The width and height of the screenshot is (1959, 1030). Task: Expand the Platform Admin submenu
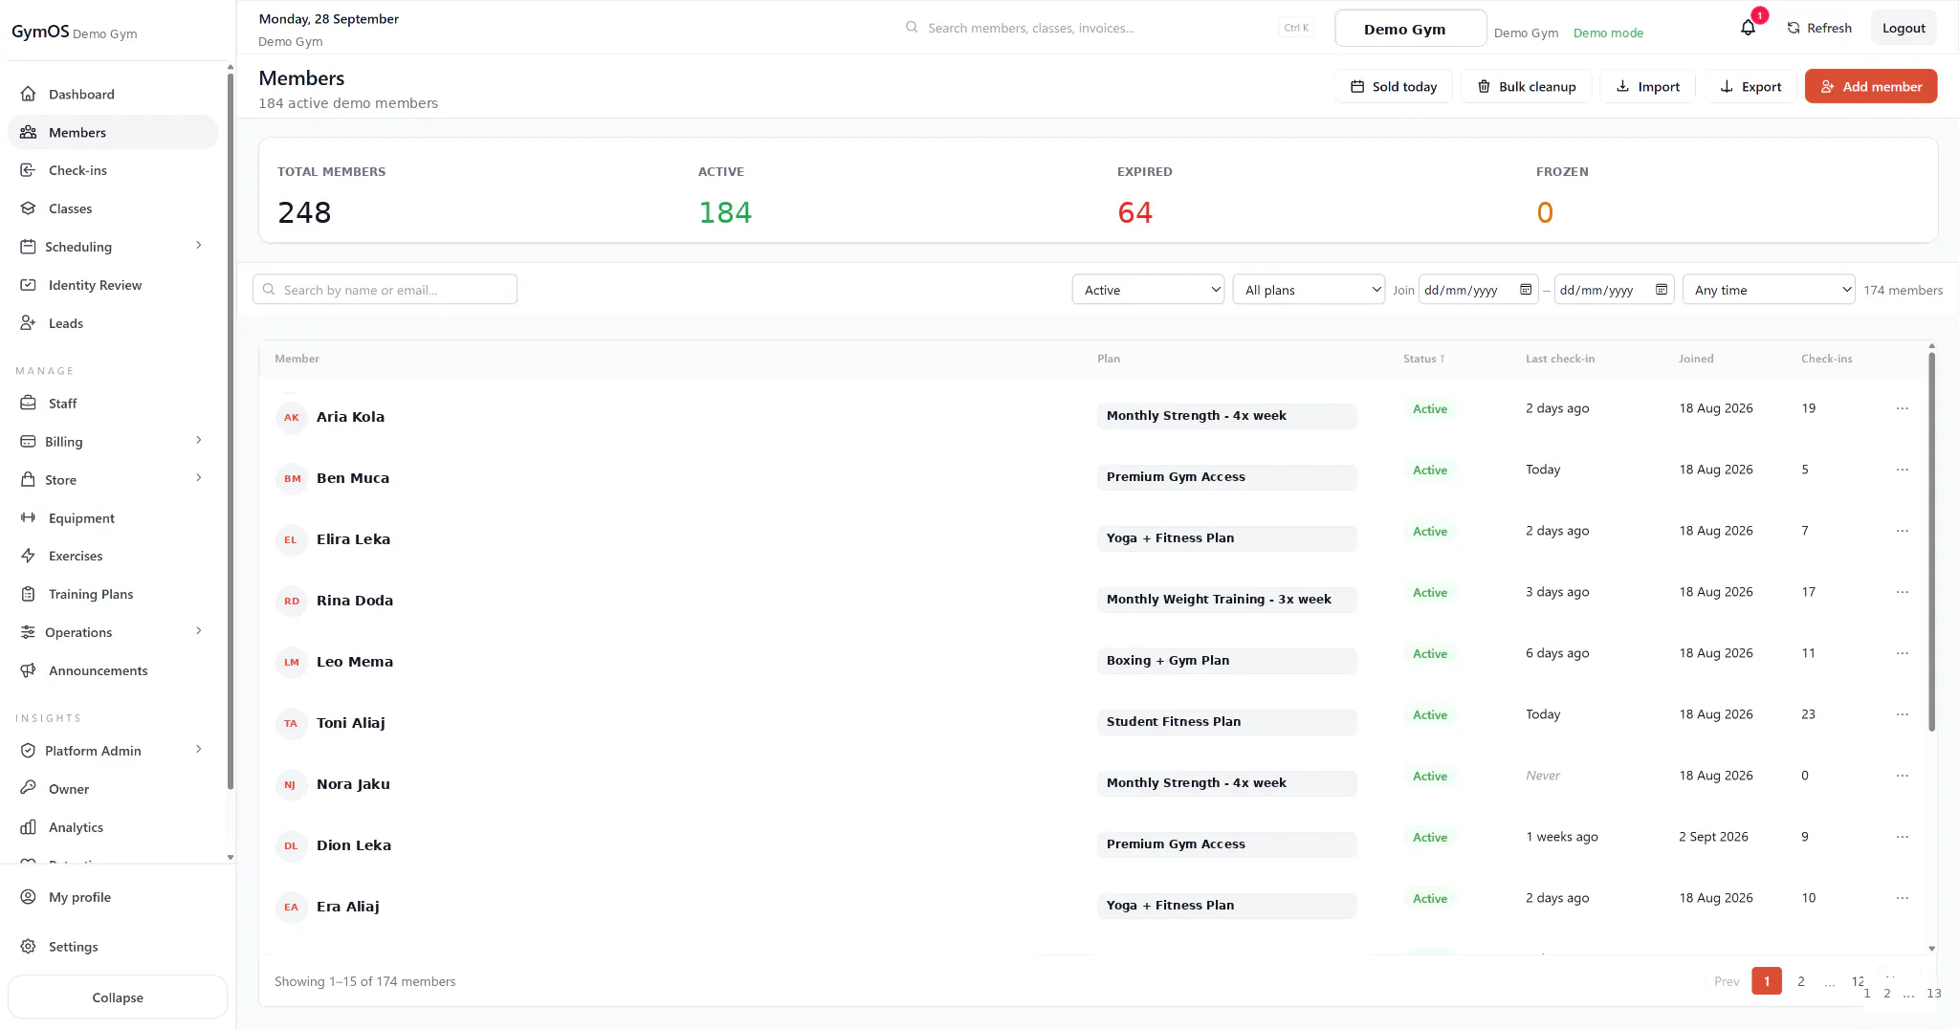tap(113, 751)
